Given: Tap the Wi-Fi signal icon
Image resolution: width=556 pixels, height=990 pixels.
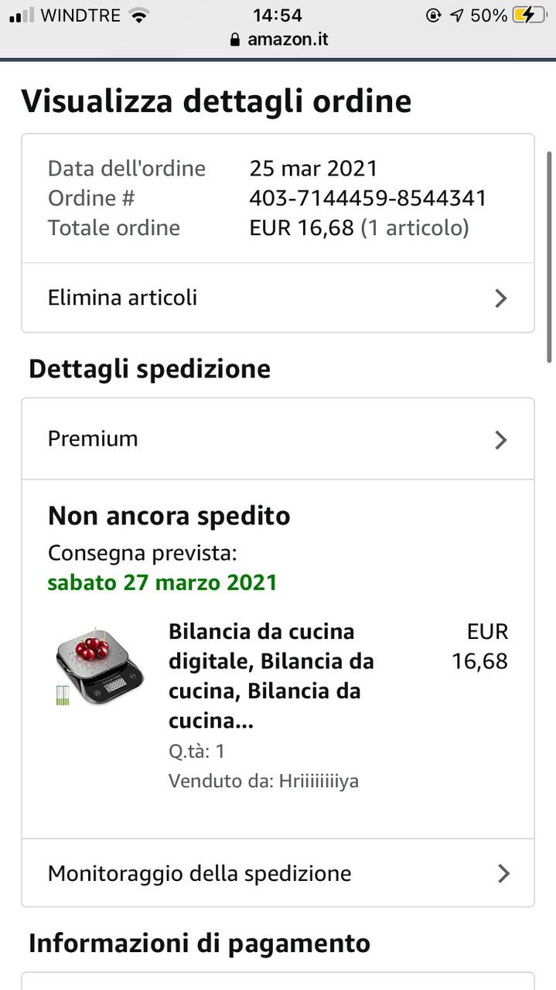Looking at the screenshot, I should click(139, 15).
